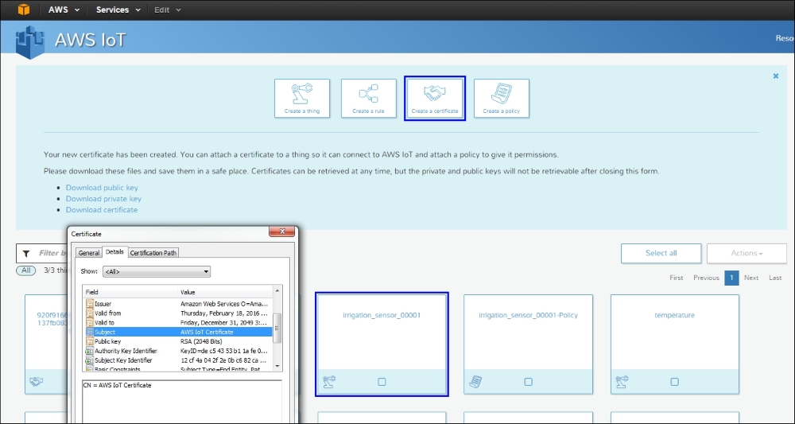Click the Value column header
795x424 pixels.
point(226,292)
